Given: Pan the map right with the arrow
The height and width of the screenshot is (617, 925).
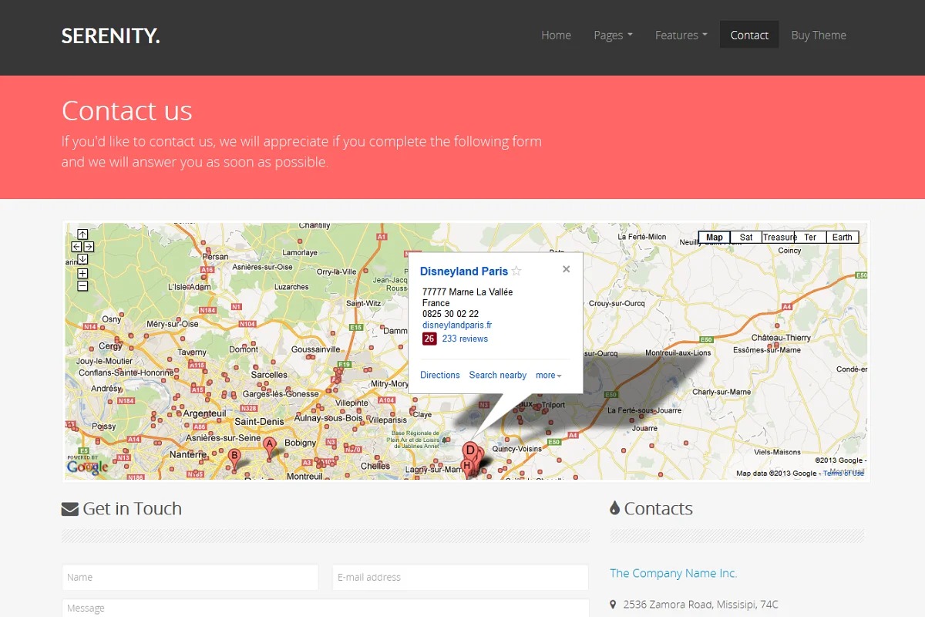Looking at the screenshot, I should coord(89,247).
